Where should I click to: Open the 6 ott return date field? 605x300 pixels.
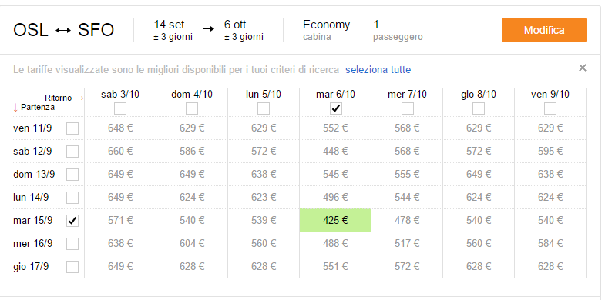click(x=244, y=30)
